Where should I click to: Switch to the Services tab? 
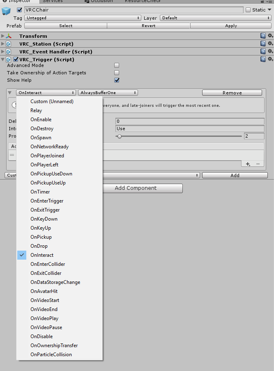pos(53,1)
